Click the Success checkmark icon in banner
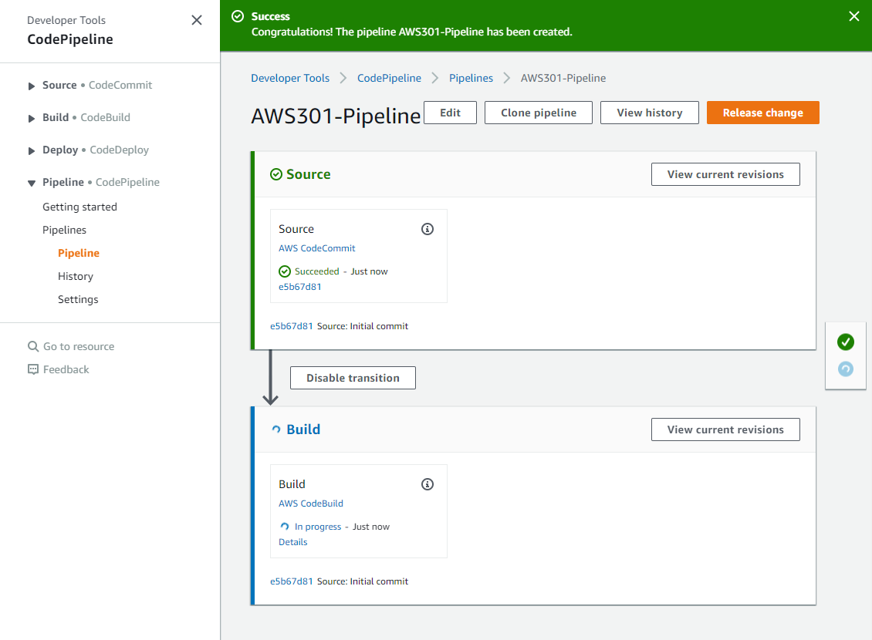The height and width of the screenshot is (640, 872). point(238,16)
